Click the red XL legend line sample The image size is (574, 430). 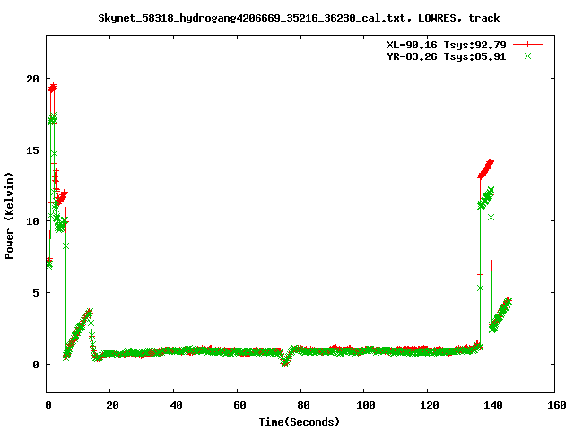(x=527, y=45)
